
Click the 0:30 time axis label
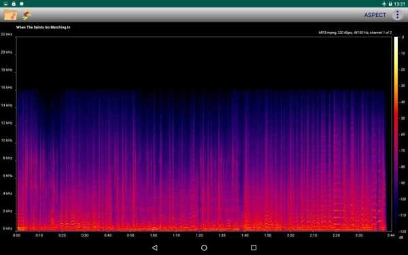[x=85, y=235]
